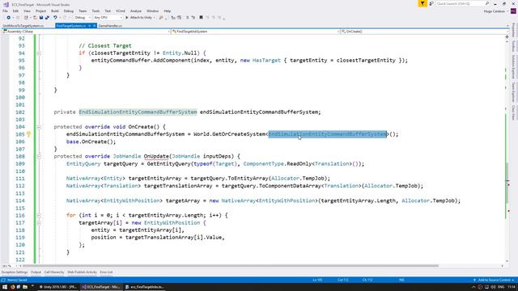This screenshot has width=518, height=291.
Task: Open the Assembly-CSharp project dropdown
Action: tap(87, 32)
